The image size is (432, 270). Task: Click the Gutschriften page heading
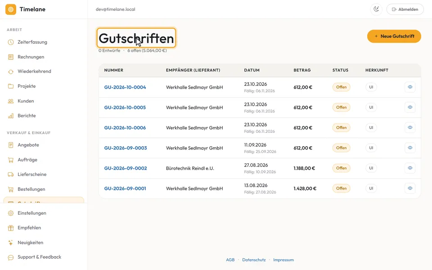pos(136,38)
